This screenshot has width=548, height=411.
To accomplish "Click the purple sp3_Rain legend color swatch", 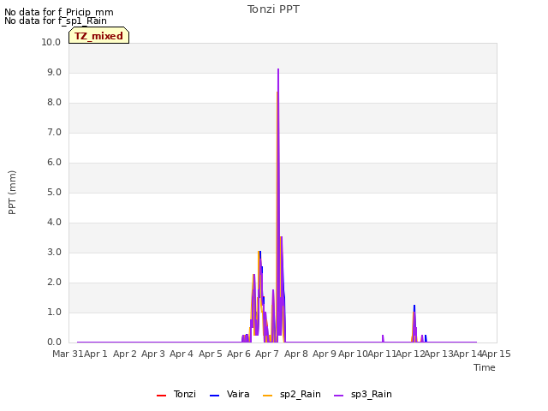I will [x=339, y=396].
